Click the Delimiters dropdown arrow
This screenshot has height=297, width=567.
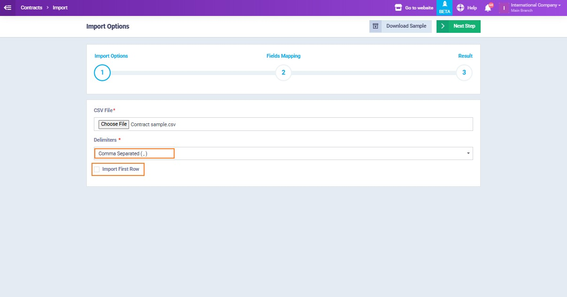click(468, 153)
